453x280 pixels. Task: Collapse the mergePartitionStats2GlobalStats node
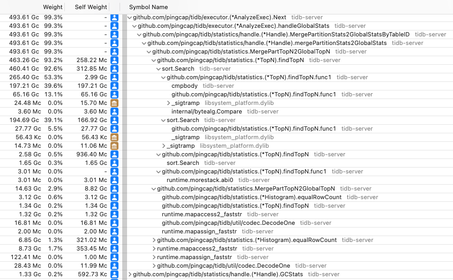coord(144,43)
